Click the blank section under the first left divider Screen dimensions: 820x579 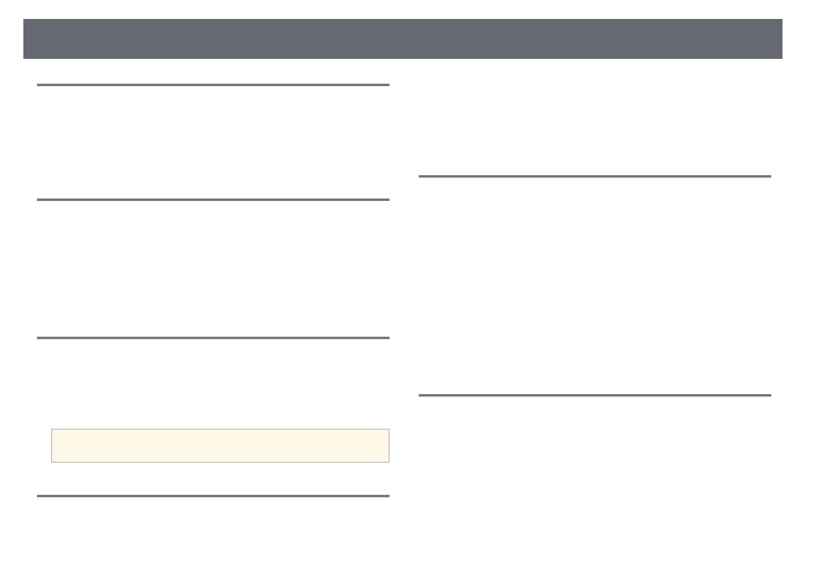pyautogui.click(x=213, y=142)
